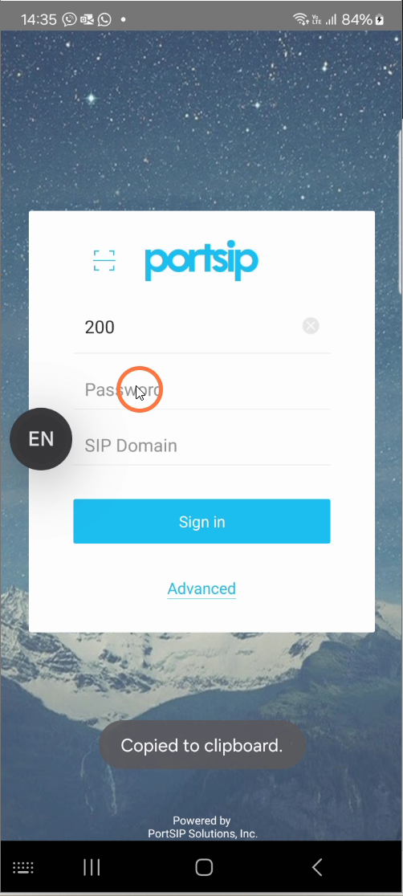
Task: Open the EN language floating button
Action: point(41,439)
